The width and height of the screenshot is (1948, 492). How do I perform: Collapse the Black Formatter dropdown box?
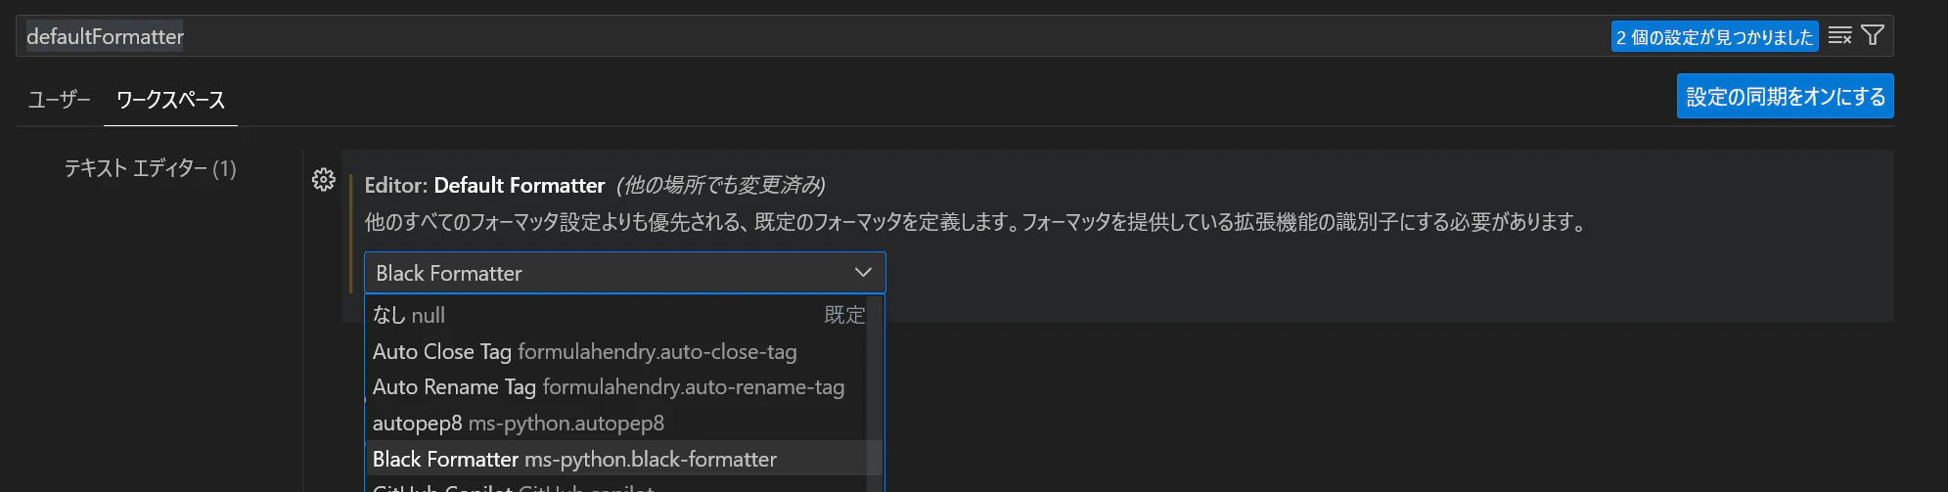[625, 273]
